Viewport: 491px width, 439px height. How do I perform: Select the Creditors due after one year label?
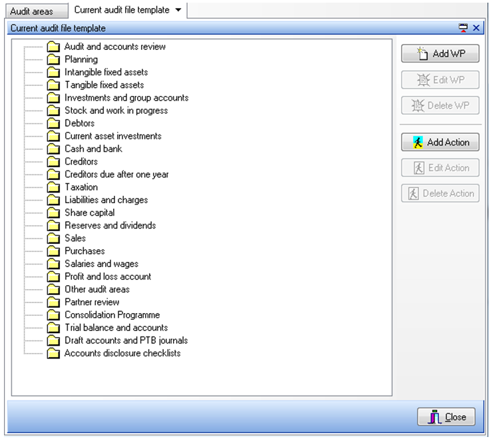(116, 175)
